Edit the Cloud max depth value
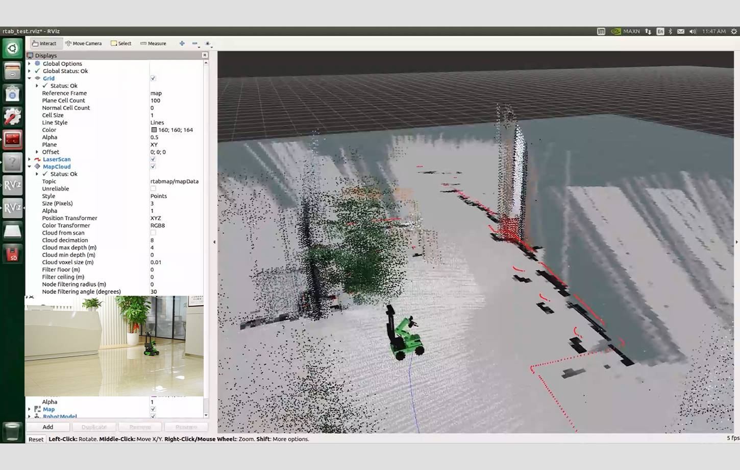Screen dimensions: 740x470 coord(174,248)
